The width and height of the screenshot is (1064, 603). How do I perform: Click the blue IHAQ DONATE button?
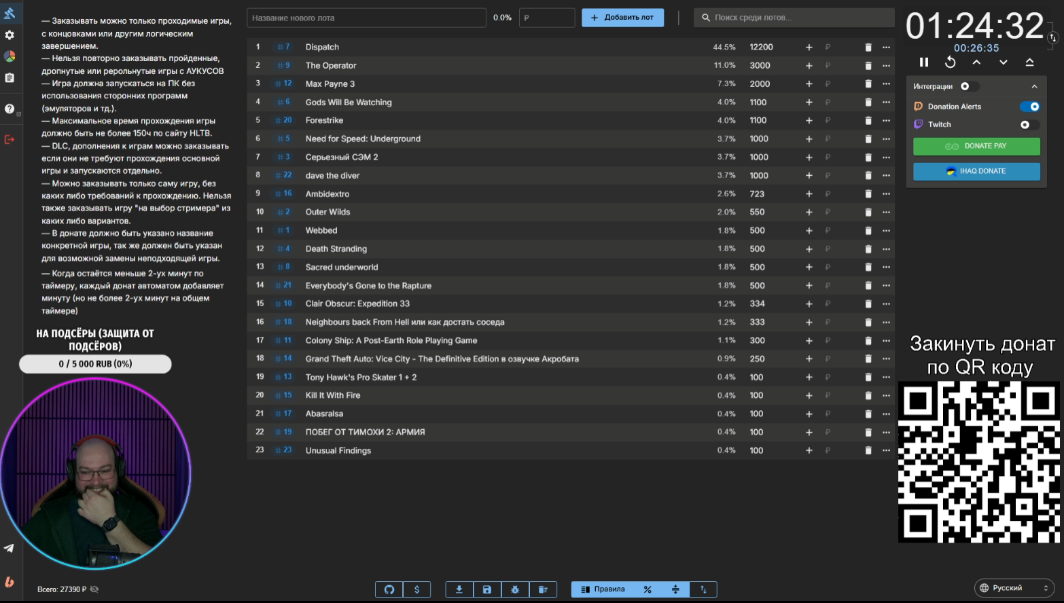pyautogui.click(x=976, y=171)
